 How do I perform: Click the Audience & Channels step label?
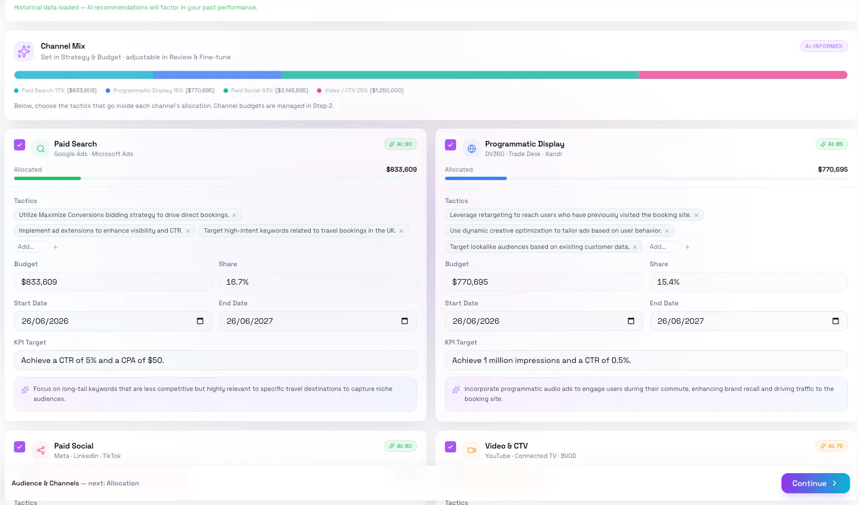coord(45,483)
